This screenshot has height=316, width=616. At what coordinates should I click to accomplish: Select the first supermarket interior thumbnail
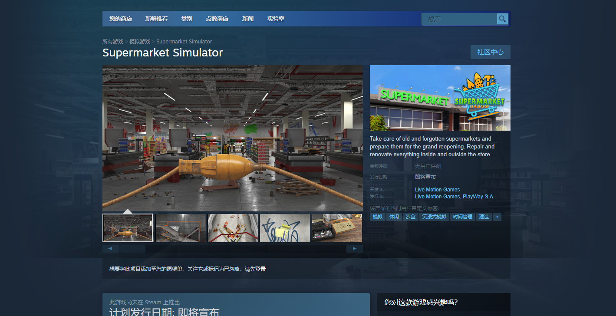tap(128, 228)
